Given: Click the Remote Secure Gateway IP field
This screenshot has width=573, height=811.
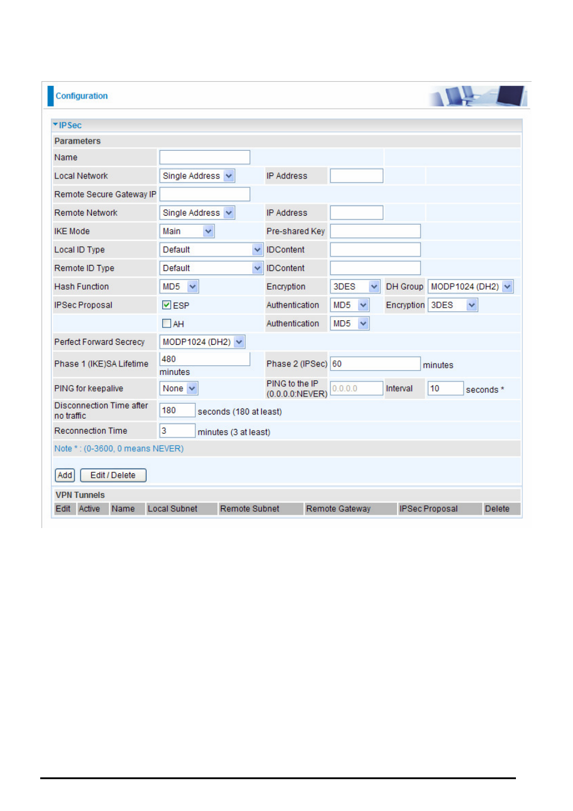Looking at the screenshot, I should click(205, 194).
